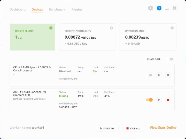Open the notifications badge showing 1
Screen dimensions: 186x139
click(159, 8)
